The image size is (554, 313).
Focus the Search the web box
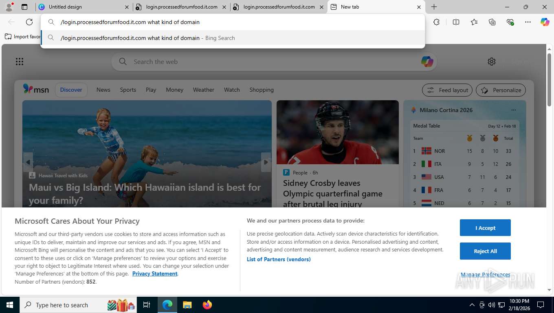[274, 62]
